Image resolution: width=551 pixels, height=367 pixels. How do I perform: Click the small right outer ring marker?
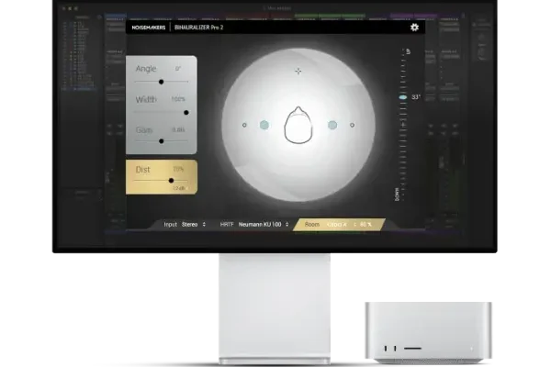pyautogui.click(x=352, y=125)
